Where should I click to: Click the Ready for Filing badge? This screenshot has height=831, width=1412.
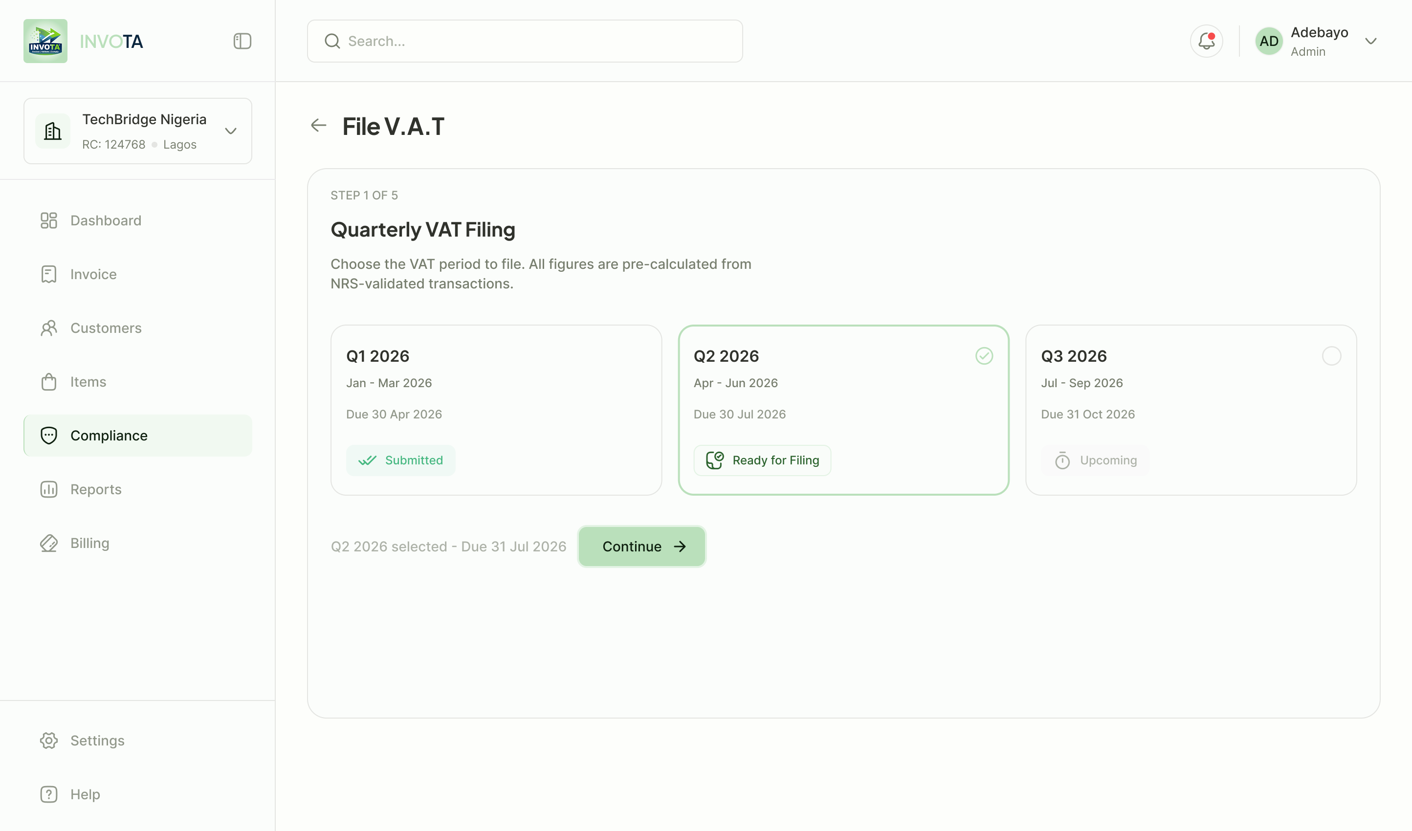pyautogui.click(x=762, y=460)
